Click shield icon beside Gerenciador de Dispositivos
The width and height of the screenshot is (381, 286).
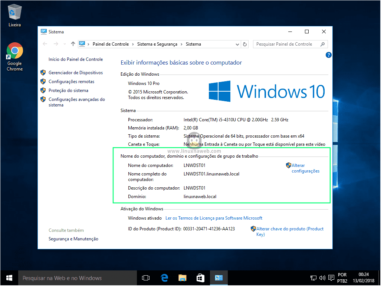tap(43, 73)
